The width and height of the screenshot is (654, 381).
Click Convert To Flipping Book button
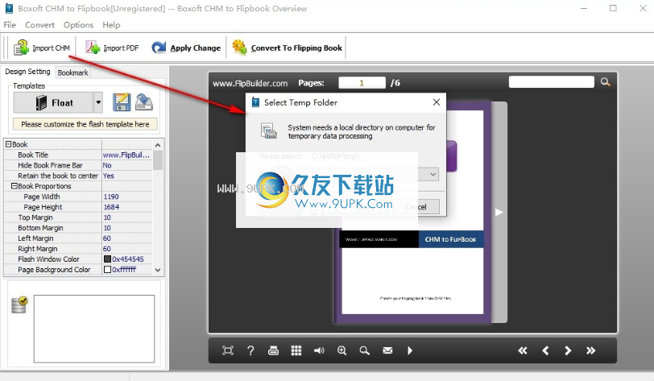pyautogui.click(x=287, y=48)
